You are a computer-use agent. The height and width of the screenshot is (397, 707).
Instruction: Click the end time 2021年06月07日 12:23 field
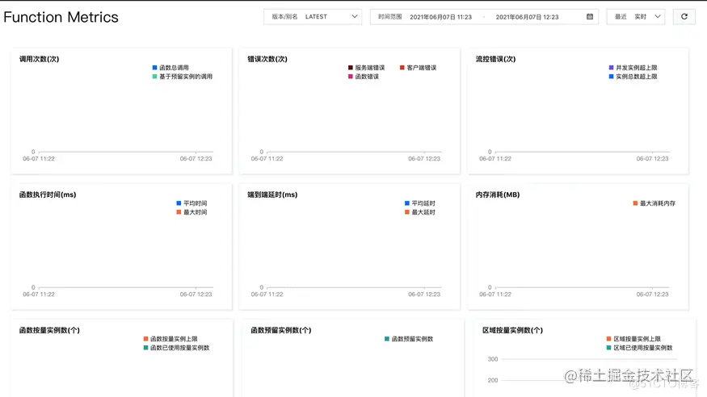tap(527, 17)
